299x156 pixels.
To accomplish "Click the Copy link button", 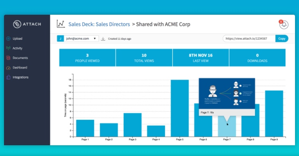I will coord(281,39).
